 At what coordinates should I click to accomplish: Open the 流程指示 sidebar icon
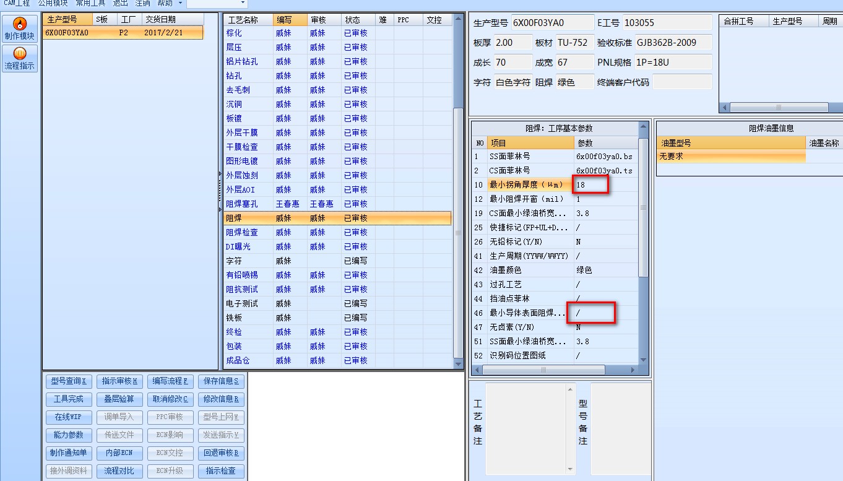(20, 59)
